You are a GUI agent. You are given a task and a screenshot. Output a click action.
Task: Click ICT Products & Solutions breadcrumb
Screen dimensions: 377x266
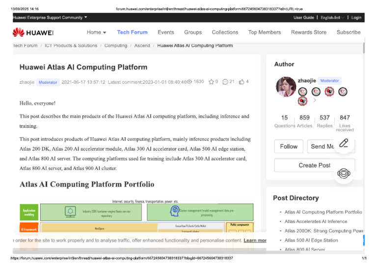71,46
